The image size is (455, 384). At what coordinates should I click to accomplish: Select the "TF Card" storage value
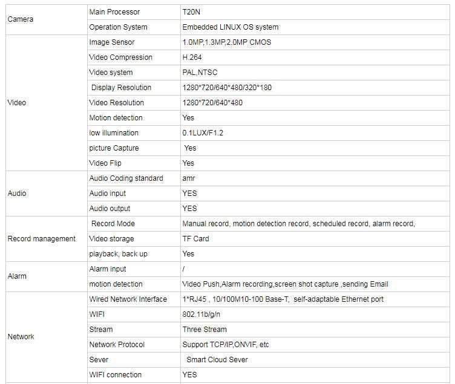pyautogui.click(x=196, y=239)
